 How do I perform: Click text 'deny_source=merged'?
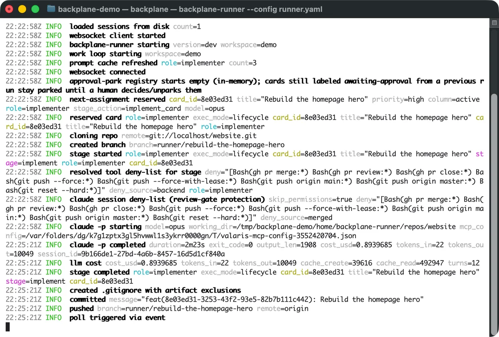[x=297, y=219]
